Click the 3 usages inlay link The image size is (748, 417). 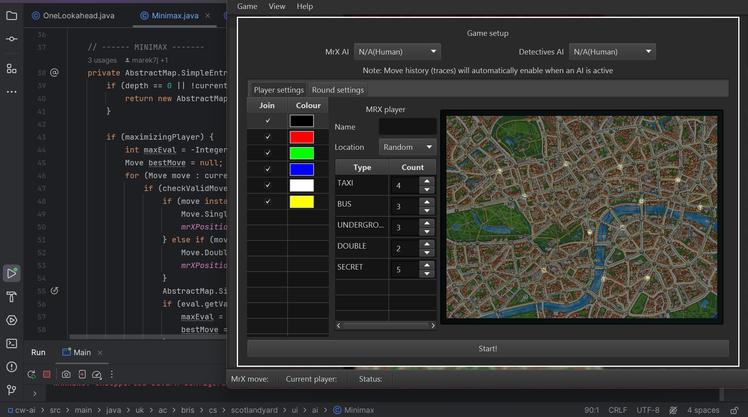click(102, 60)
